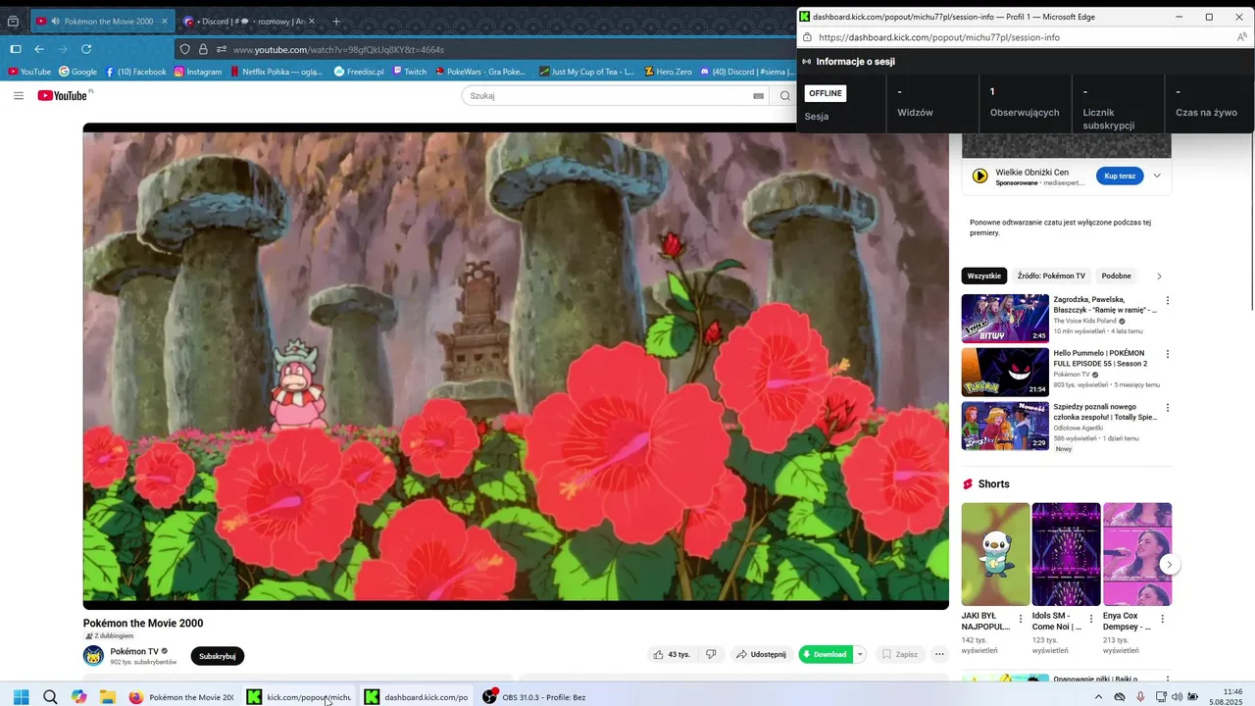Image resolution: width=1255 pixels, height=706 pixels.
Task: Switch to the Discord browser tab
Action: click(248, 21)
